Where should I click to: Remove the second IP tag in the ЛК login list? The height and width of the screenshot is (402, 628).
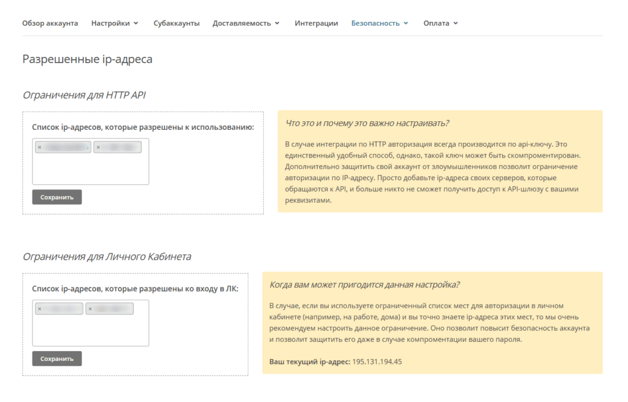click(x=90, y=309)
